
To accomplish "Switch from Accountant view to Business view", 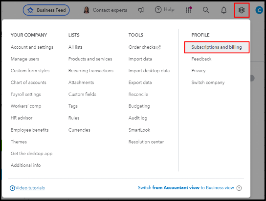I will (x=186, y=188).
